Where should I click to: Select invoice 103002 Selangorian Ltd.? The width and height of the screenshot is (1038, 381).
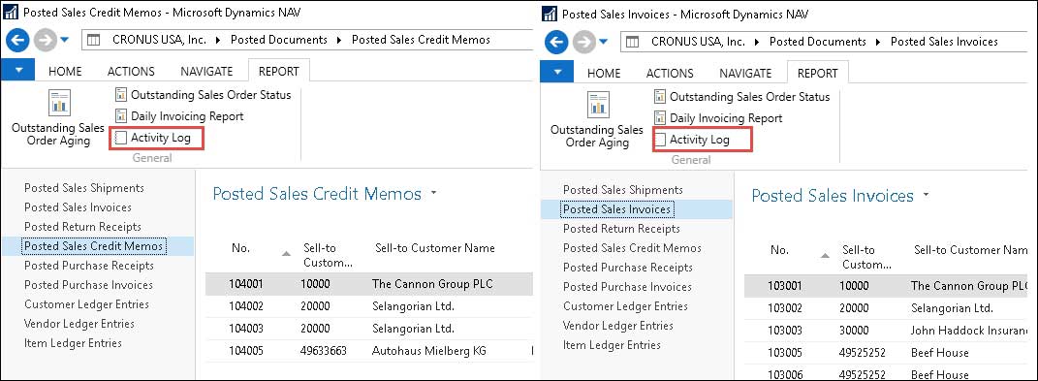(x=886, y=309)
